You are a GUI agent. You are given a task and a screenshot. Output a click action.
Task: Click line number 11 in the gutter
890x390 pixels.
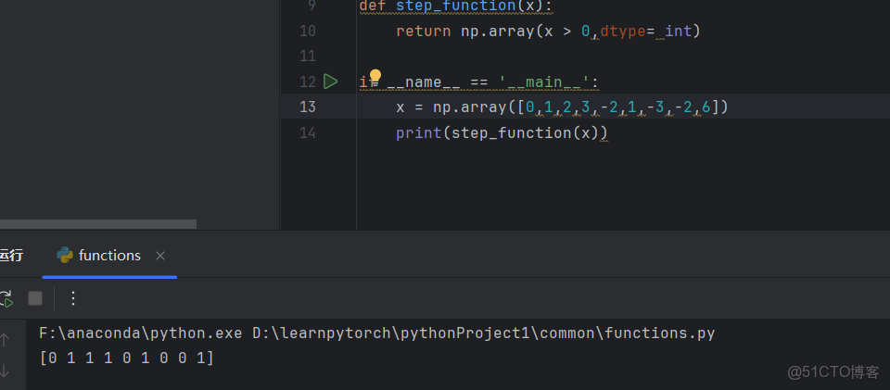click(307, 57)
